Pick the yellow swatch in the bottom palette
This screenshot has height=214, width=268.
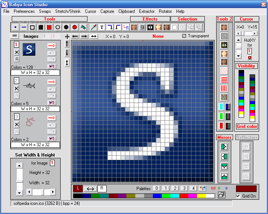[x=201, y=196]
